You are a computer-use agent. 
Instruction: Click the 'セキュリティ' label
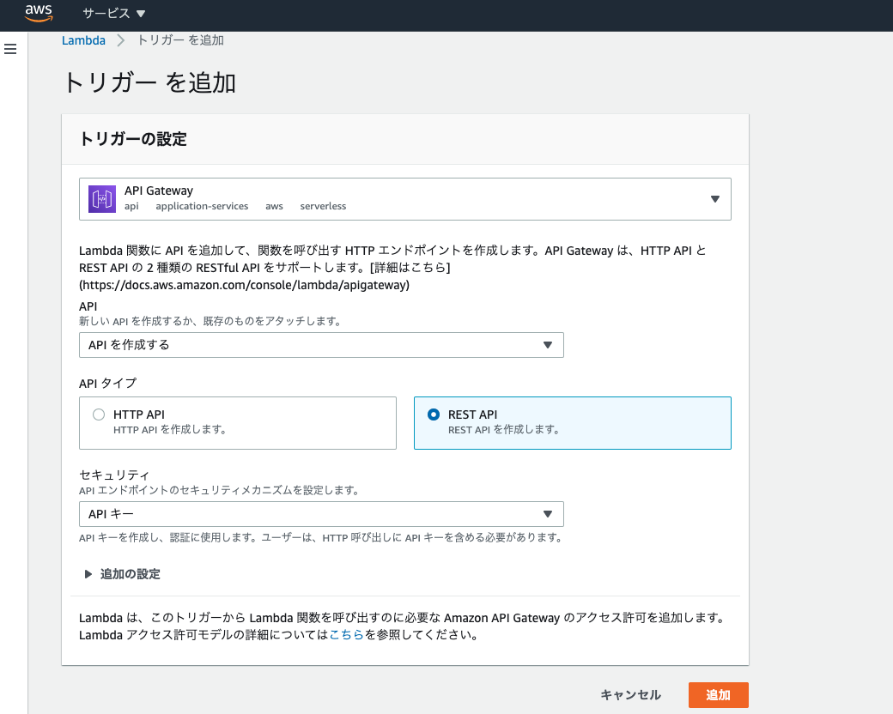tap(114, 475)
